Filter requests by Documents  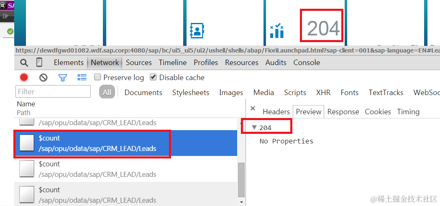pos(143,93)
